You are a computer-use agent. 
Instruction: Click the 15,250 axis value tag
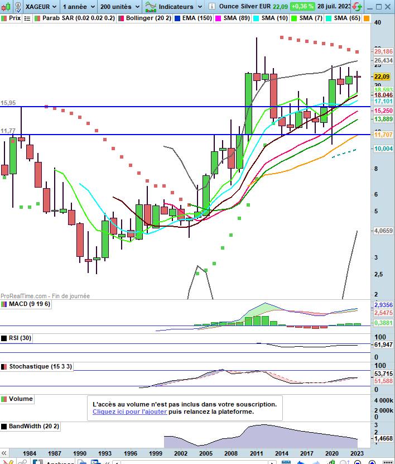(383, 111)
